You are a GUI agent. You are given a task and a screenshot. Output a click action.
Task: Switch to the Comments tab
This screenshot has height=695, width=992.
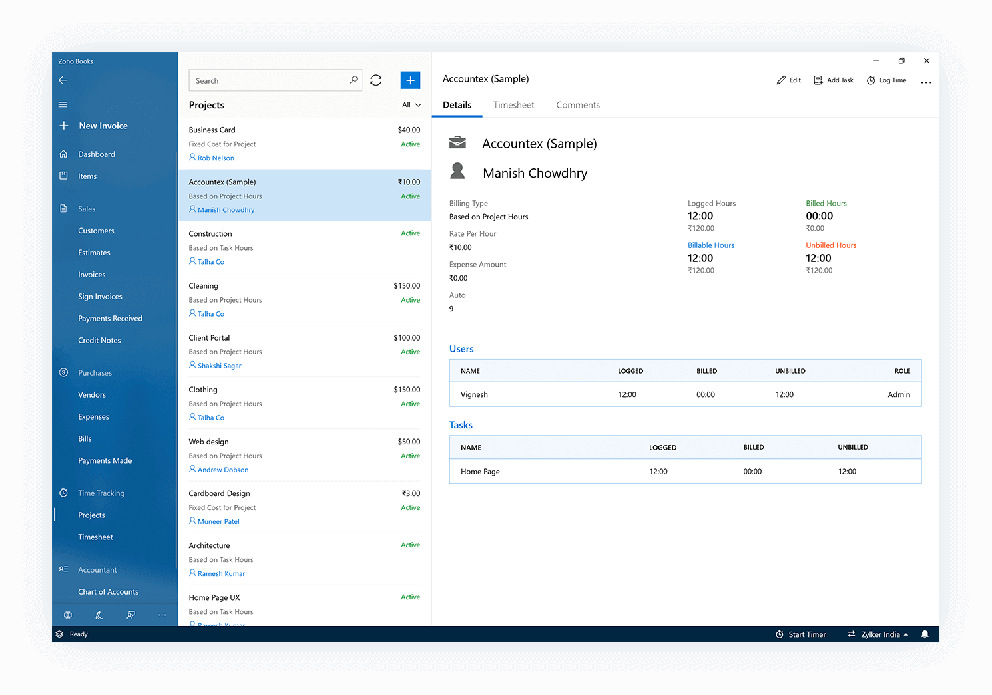pos(577,105)
